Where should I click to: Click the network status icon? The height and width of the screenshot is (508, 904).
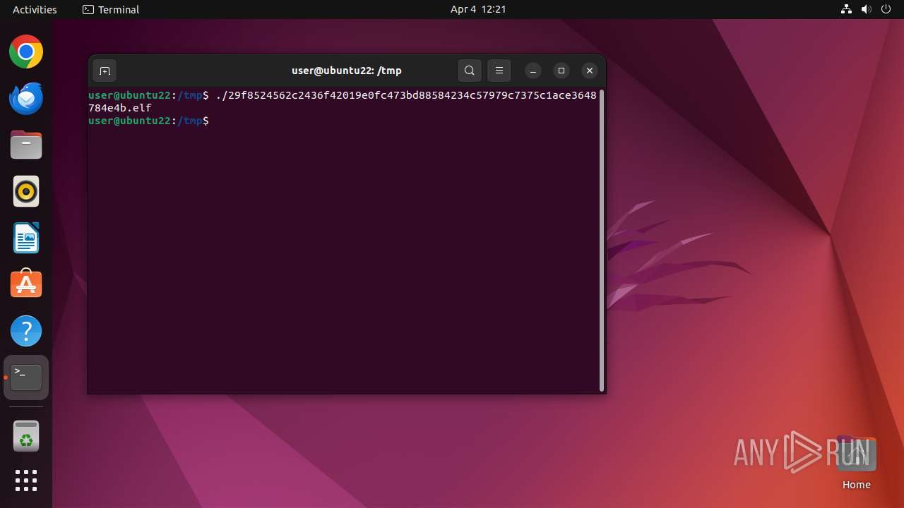[x=846, y=9]
